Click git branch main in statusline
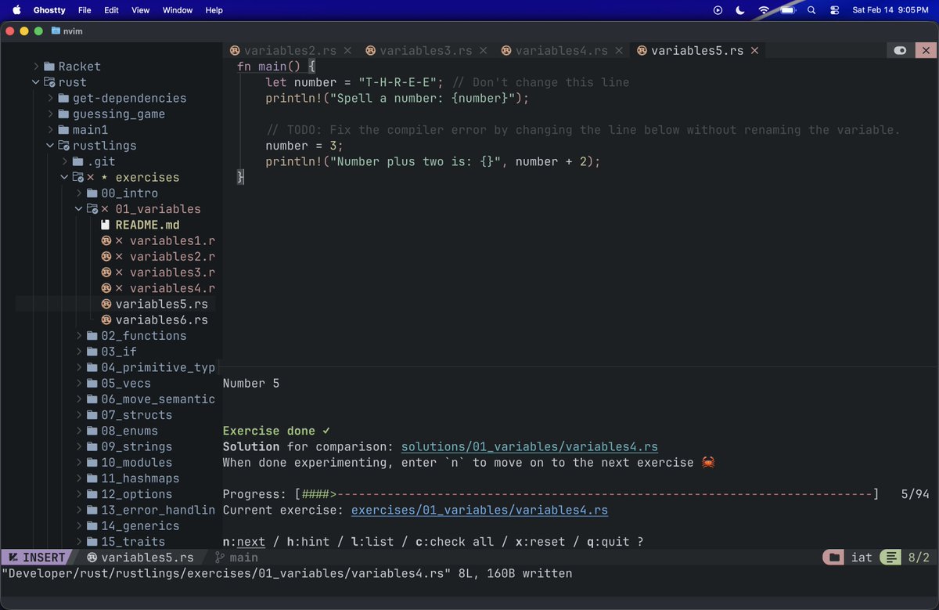Image resolution: width=939 pixels, height=610 pixels. tap(236, 558)
